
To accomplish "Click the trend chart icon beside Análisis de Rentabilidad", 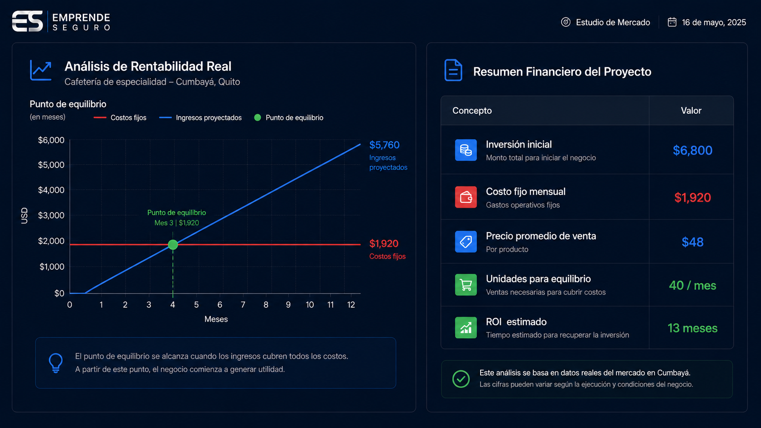I will click(x=41, y=70).
